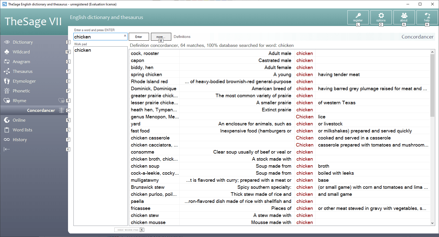This screenshot has height=237, width=439.
Task: Clear the search field with X
Action: 125,35
